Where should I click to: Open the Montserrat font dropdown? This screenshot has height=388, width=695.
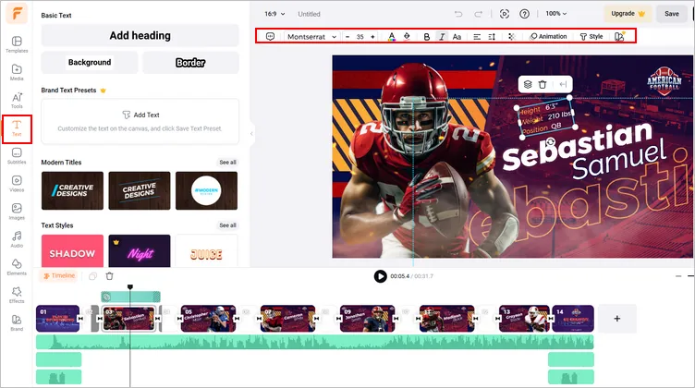(311, 37)
